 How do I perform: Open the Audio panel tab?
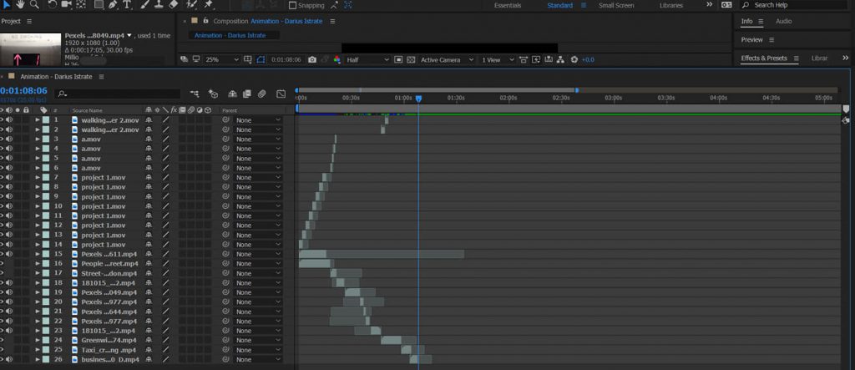tap(783, 21)
